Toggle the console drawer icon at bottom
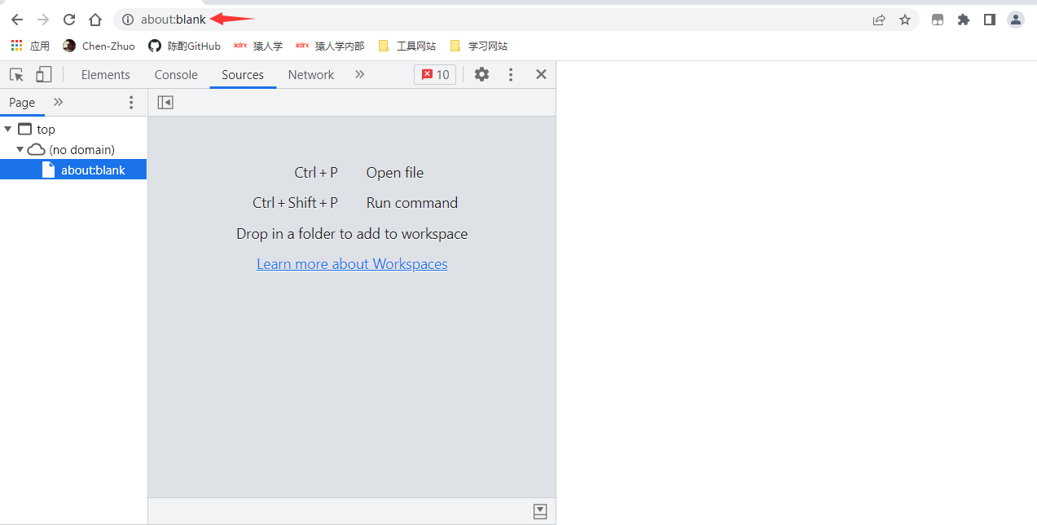The image size is (1037, 525). [539, 511]
